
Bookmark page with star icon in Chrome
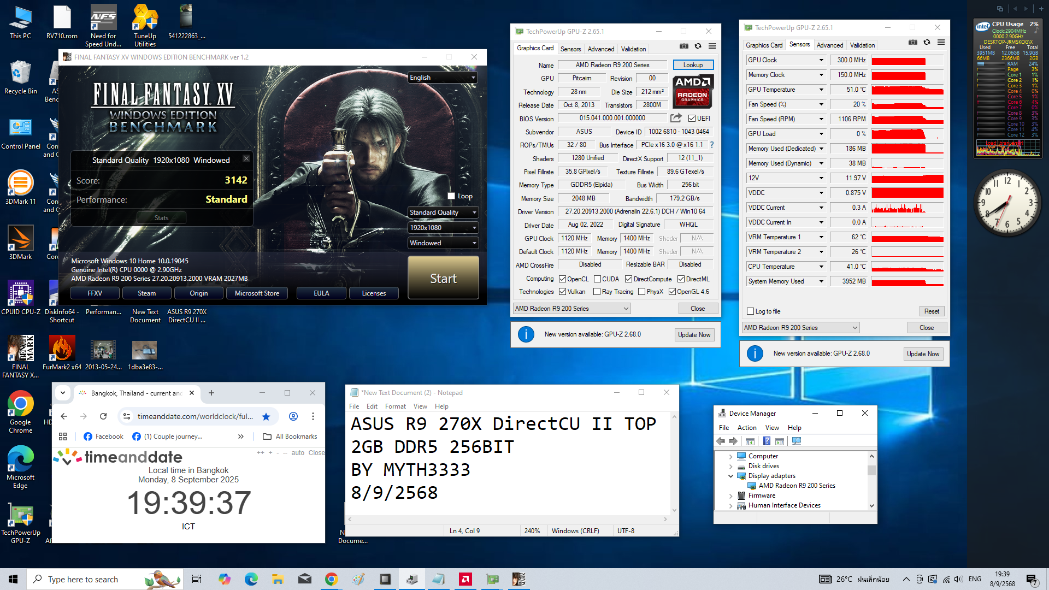point(266,416)
